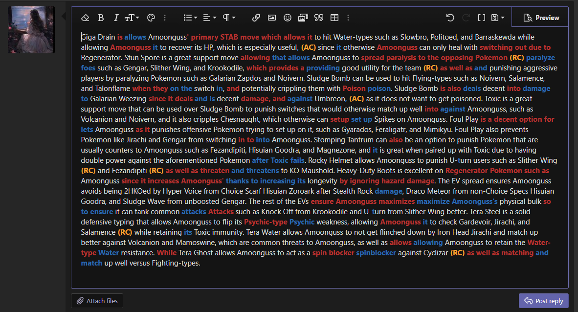Click the word "Maushold"
The height and width of the screenshot is (312, 578).
click(319, 171)
